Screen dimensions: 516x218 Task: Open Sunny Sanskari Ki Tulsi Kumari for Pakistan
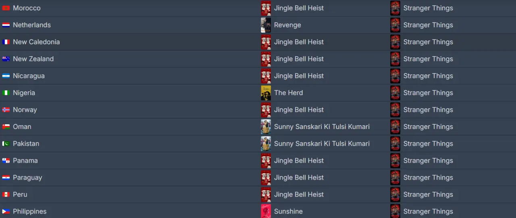click(x=322, y=144)
